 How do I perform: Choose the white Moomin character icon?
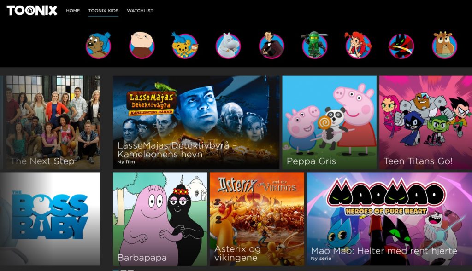click(x=228, y=46)
